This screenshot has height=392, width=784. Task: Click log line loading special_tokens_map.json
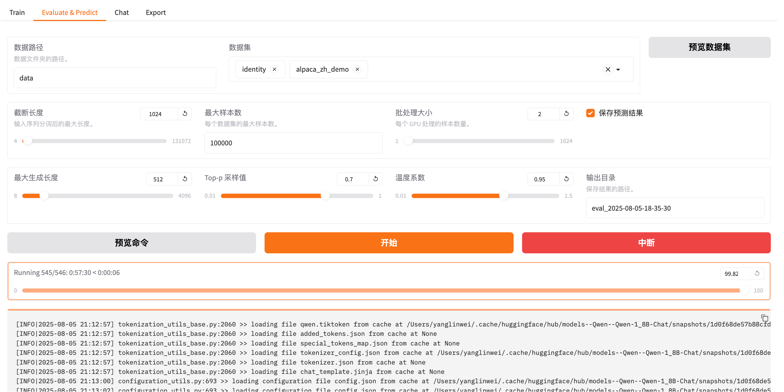pyautogui.click(x=238, y=343)
